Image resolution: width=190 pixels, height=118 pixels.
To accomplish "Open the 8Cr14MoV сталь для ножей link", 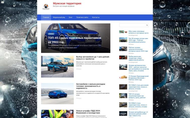I will (139, 87).
